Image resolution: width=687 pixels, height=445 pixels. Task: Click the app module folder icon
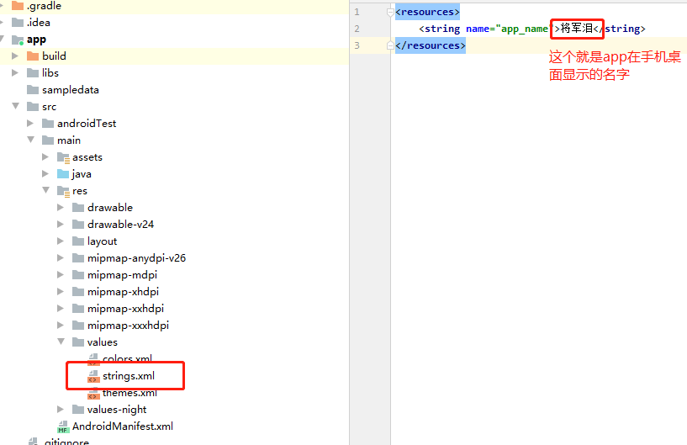pyautogui.click(x=18, y=40)
